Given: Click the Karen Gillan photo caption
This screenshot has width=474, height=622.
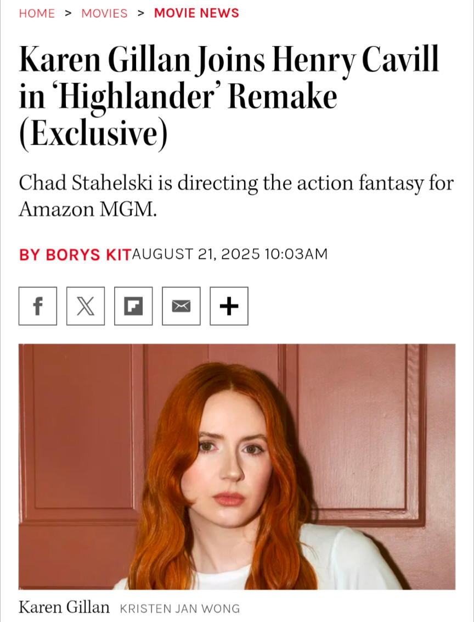Looking at the screenshot, I should (x=64, y=607).
